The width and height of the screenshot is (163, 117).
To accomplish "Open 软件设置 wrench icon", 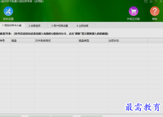I will click(8, 11).
